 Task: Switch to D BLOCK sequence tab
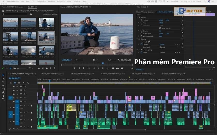[113, 74]
